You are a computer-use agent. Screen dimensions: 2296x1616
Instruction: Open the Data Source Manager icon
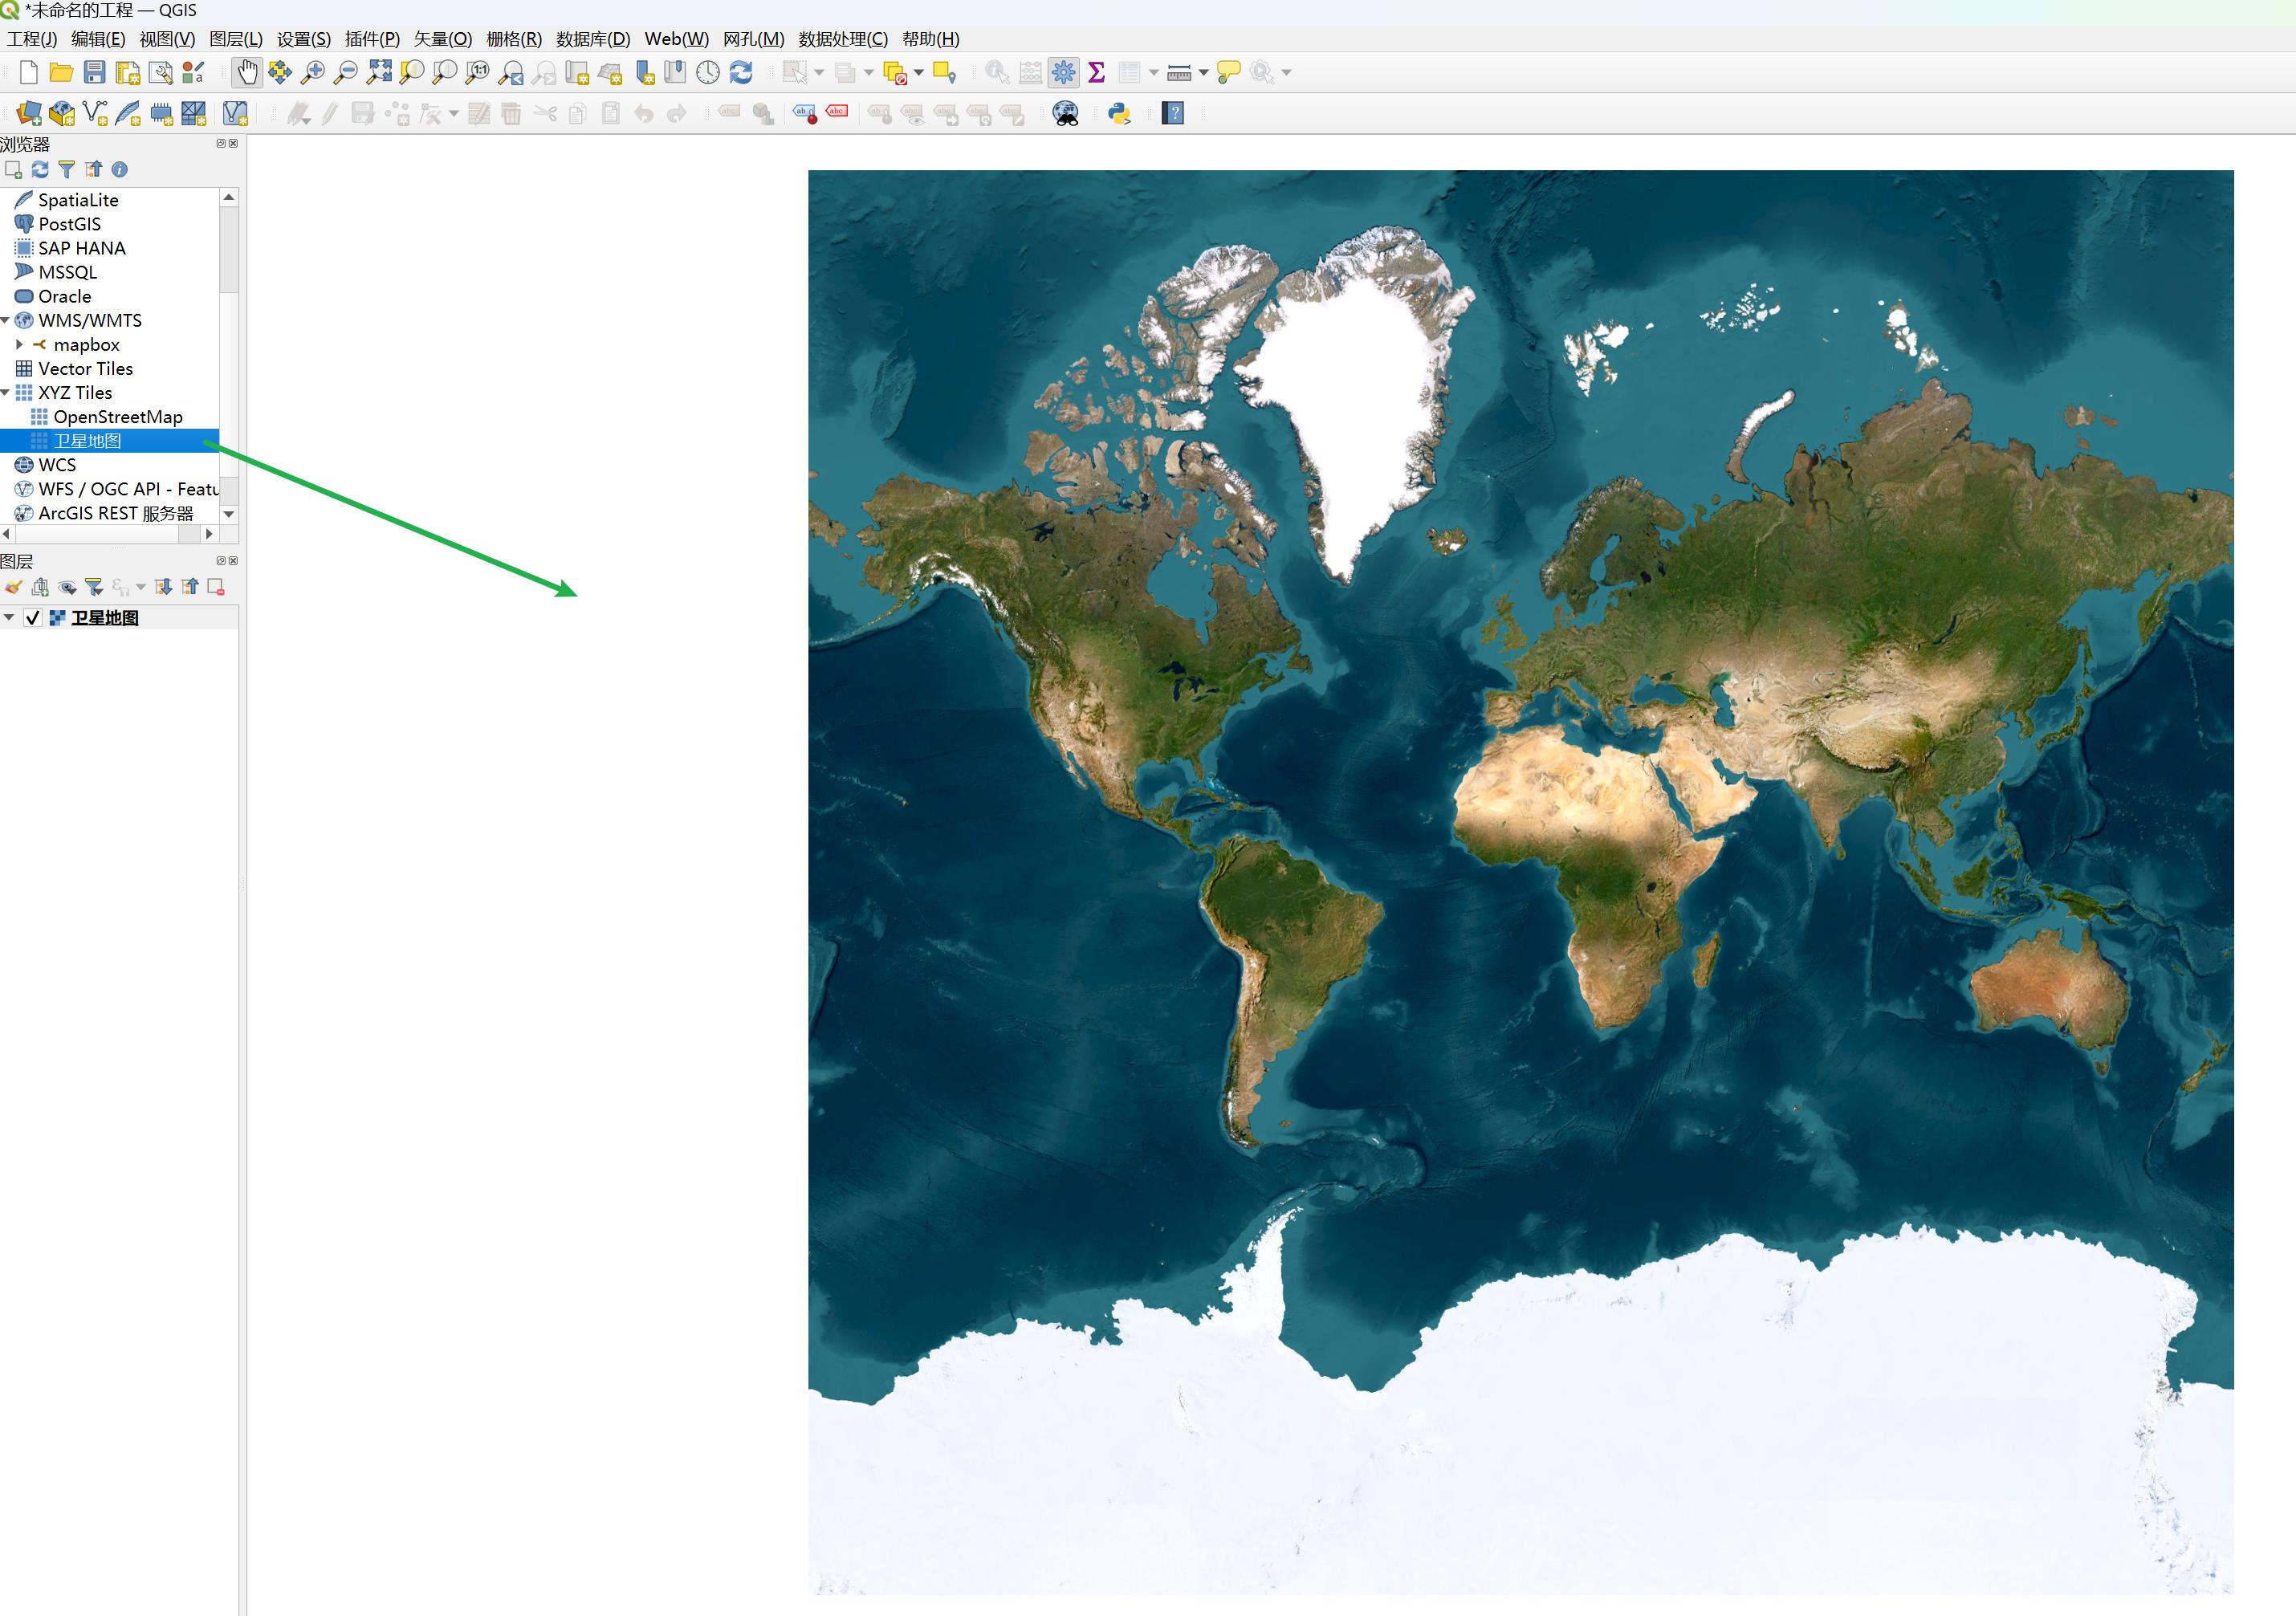(29, 114)
